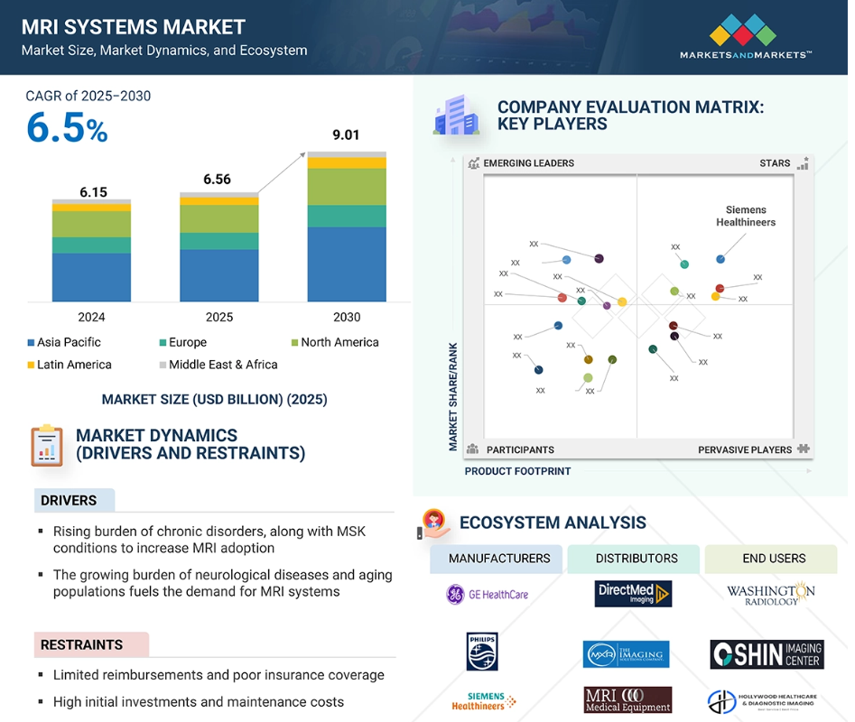Click the Asia Pacific legend swatch

[31, 343]
